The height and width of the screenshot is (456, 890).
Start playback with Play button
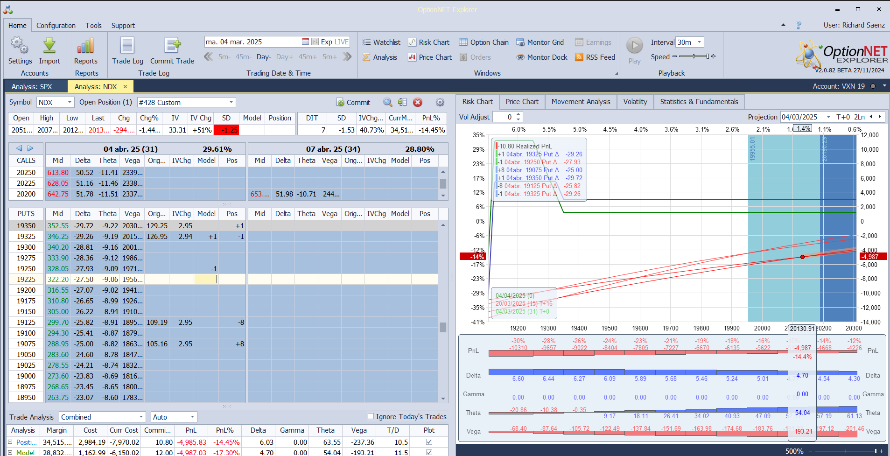pyautogui.click(x=634, y=46)
